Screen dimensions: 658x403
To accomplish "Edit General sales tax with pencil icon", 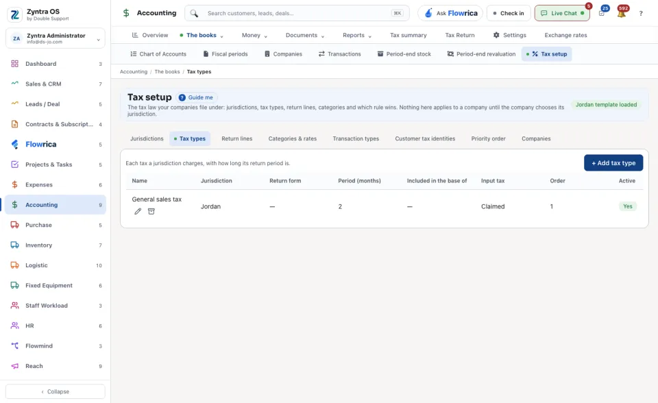I will (x=138, y=212).
